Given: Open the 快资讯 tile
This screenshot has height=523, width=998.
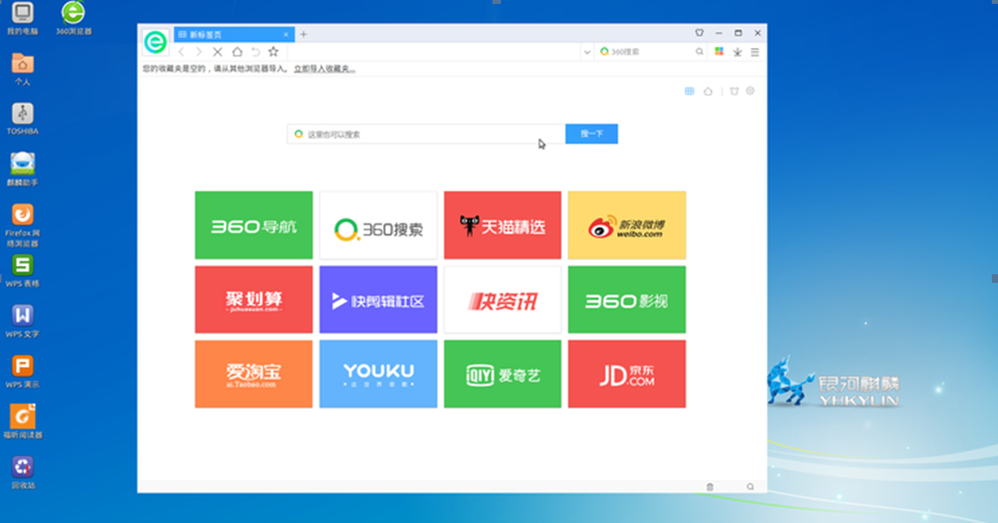Looking at the screenshot, I should 502,300.
